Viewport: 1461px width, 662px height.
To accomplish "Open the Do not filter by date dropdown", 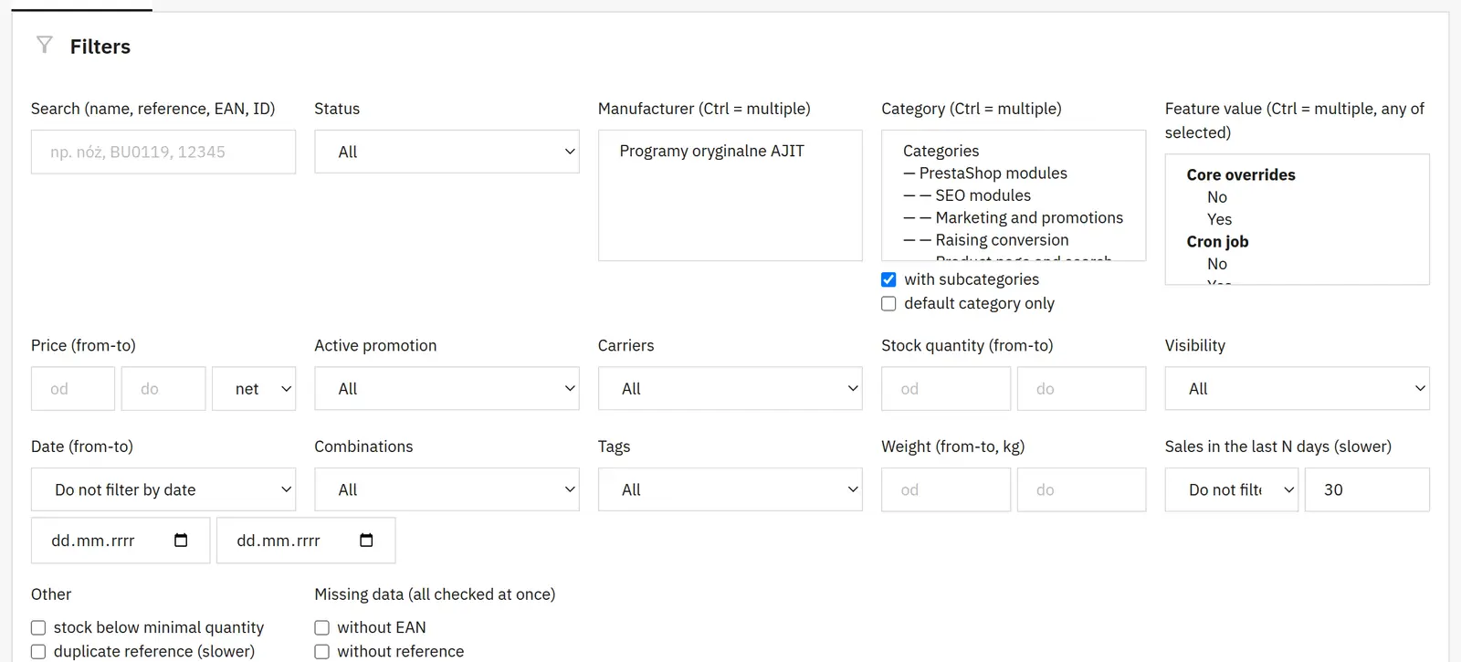I will (x=163, y=489).
